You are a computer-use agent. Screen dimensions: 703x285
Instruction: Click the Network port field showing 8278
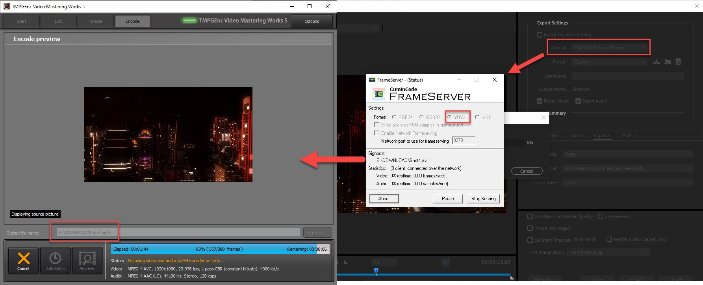coord(464,140)
